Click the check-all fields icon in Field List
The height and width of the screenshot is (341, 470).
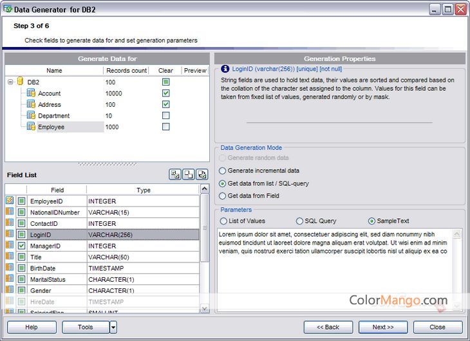175,174
